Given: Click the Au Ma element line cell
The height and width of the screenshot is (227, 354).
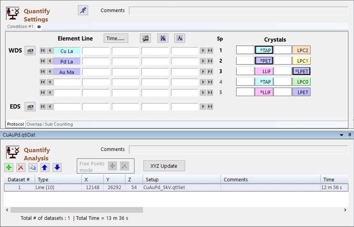Looking at the screenshot, I should (x=67, y=72).
